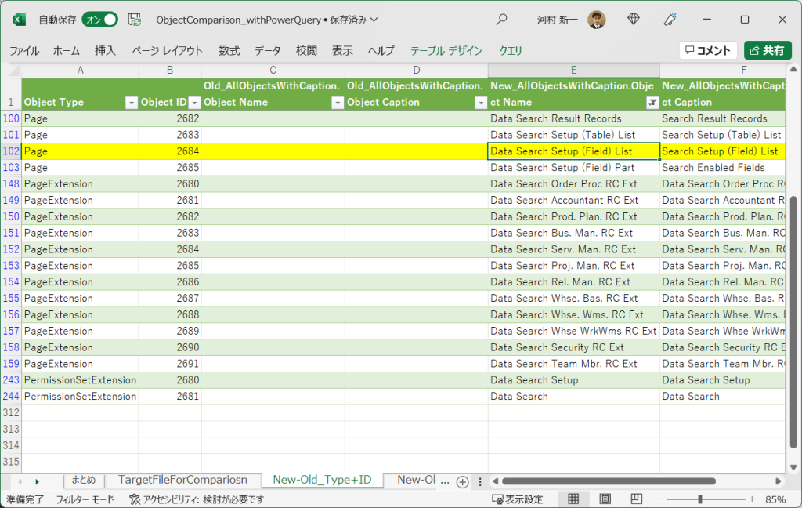Screen dimensions: 802x508
Task: Switch to the テーブル デザイン tab
Action: [446, 51]
